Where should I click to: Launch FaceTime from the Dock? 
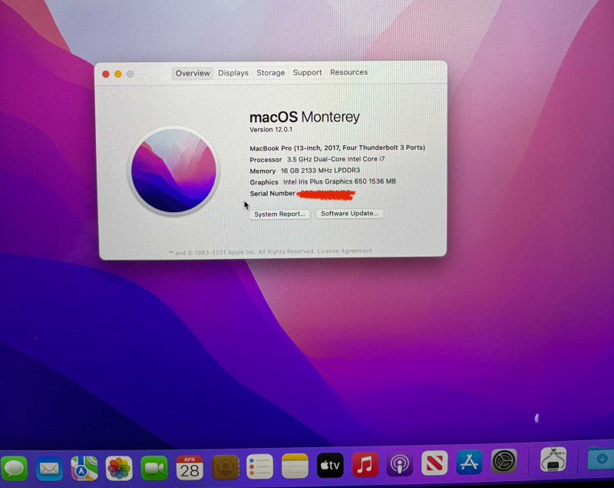[x=154, y=467]
